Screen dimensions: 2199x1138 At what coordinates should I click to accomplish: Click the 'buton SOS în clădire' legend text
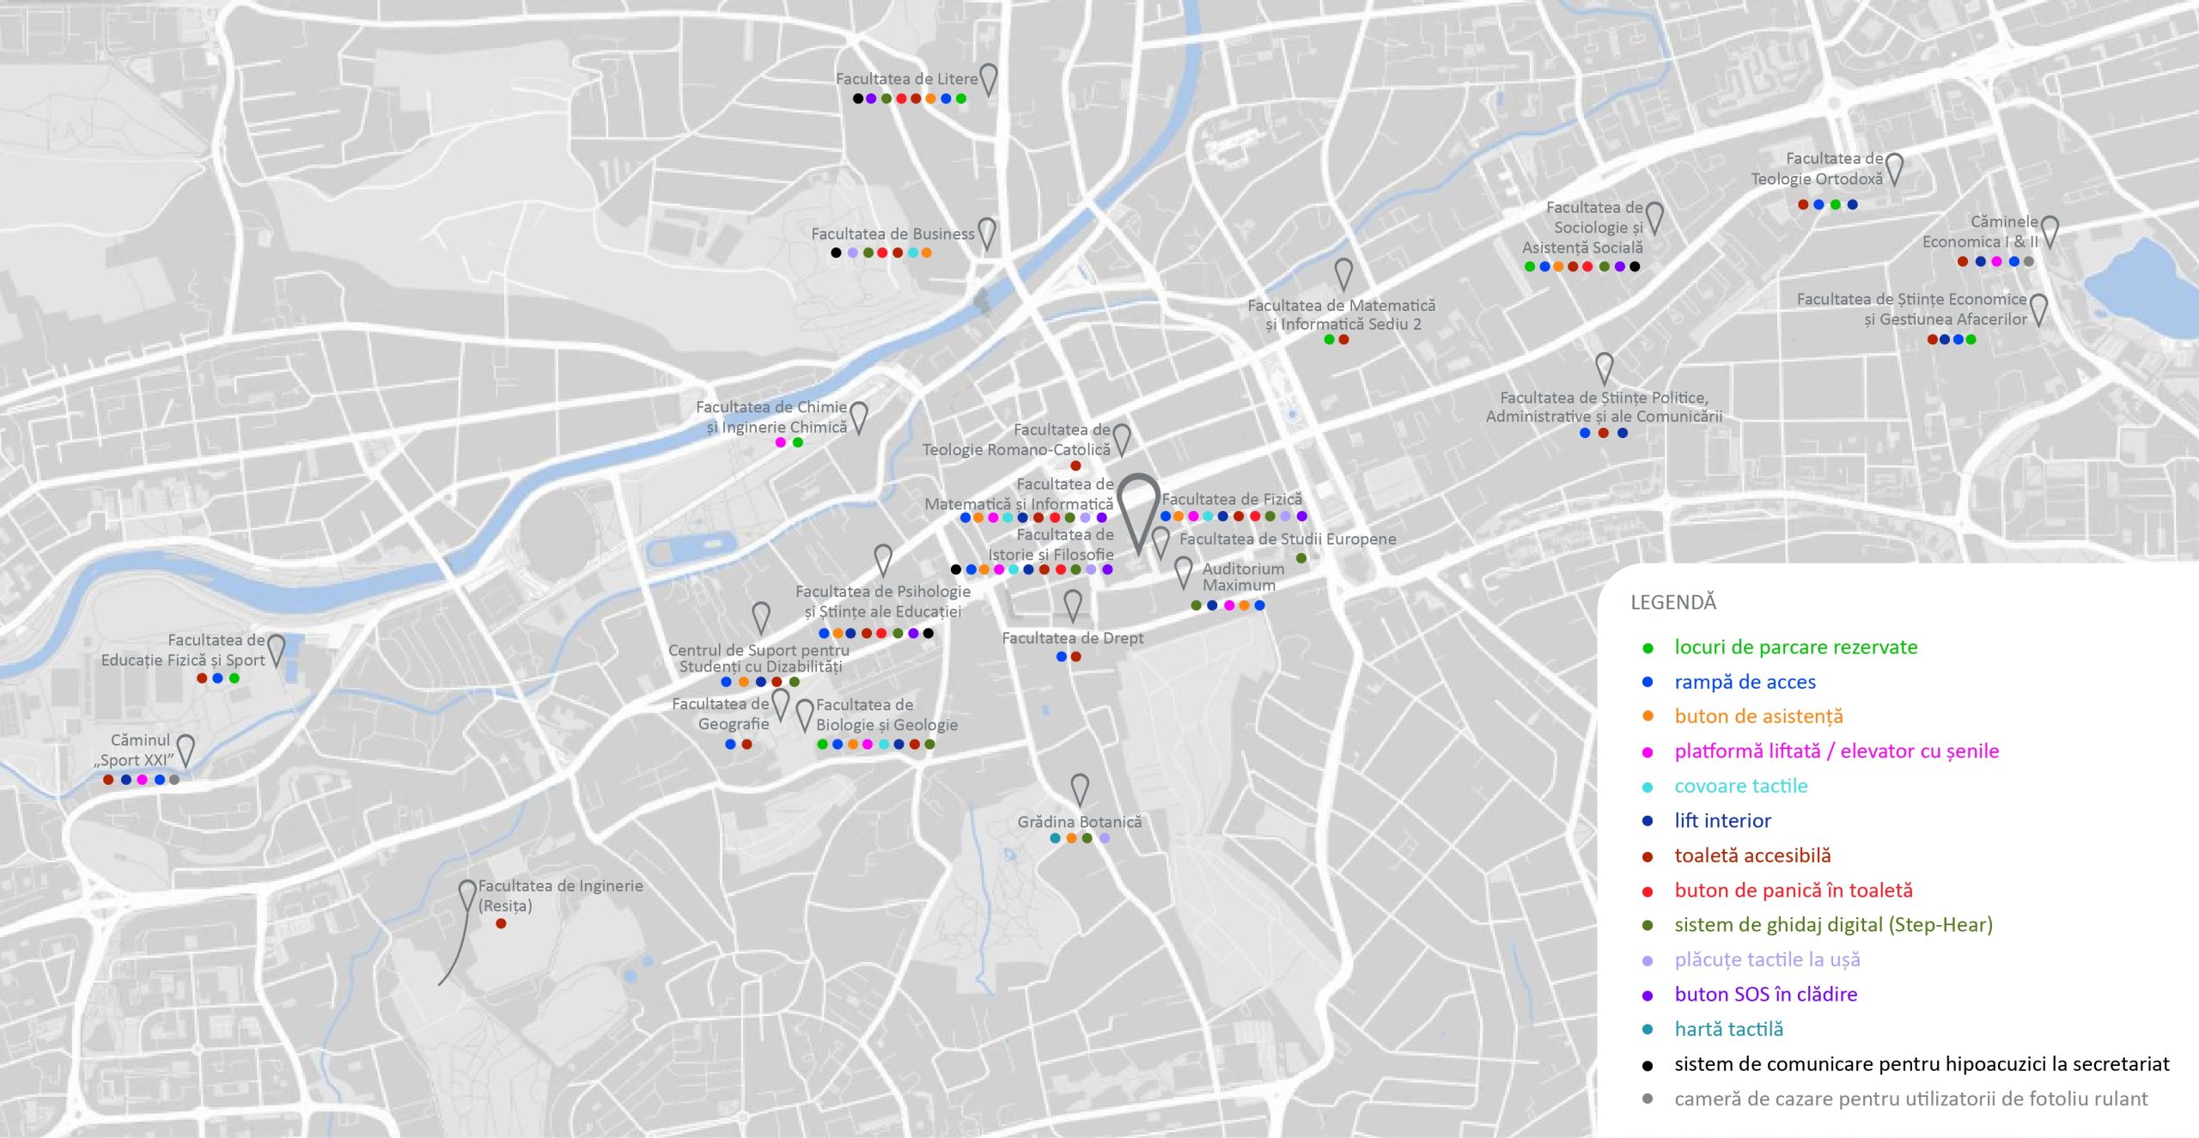point(1765,995)
